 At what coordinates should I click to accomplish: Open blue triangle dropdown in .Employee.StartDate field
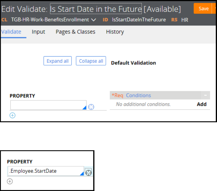82,174
